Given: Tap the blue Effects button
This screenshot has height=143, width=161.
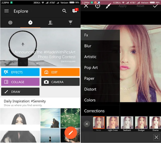Looking at the screenshot, I should pyautogui.click(x=20, y=72).
